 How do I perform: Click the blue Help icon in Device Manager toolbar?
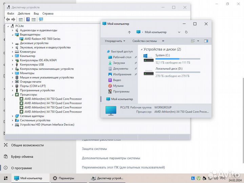[28, 19]
